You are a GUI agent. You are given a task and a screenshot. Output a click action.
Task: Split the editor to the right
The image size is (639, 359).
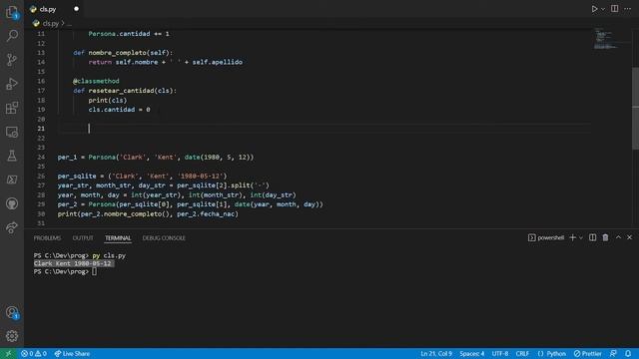coord(615,9)
